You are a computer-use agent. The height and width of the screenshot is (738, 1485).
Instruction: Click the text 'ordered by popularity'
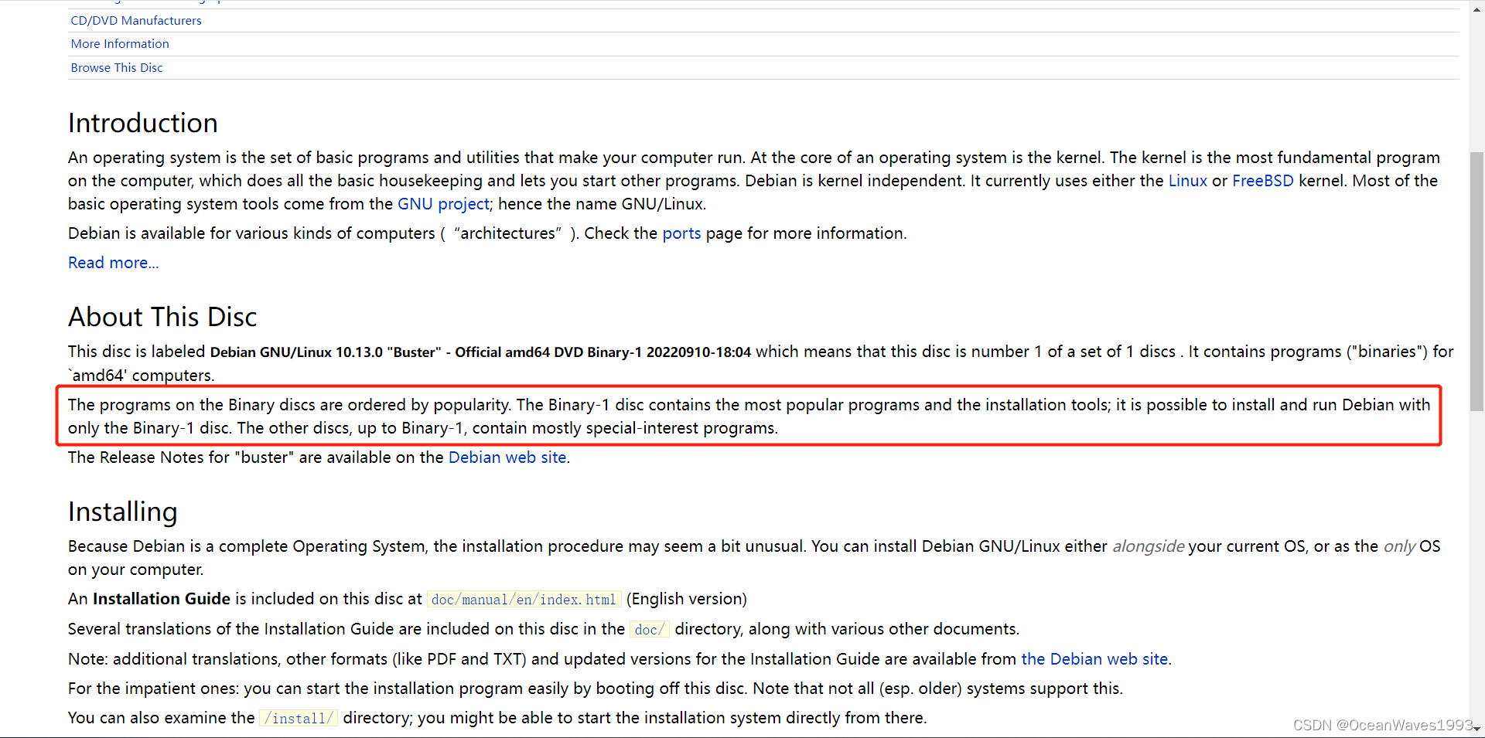428,405
